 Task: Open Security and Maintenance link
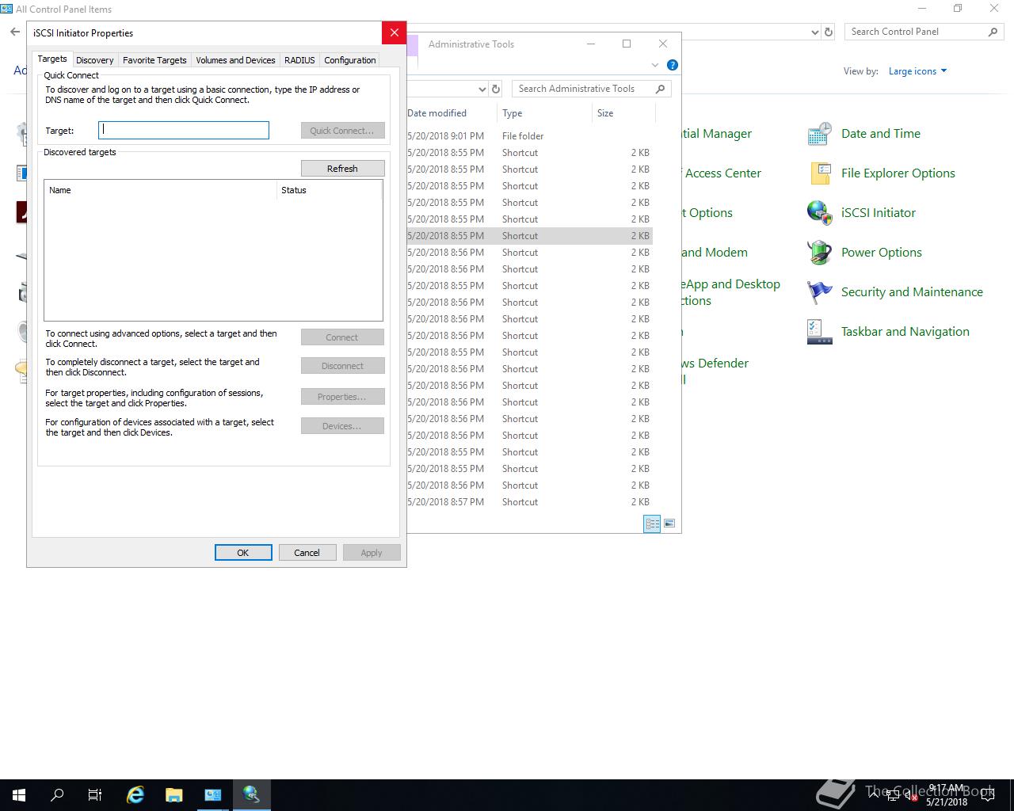click(x=912, y=292)
